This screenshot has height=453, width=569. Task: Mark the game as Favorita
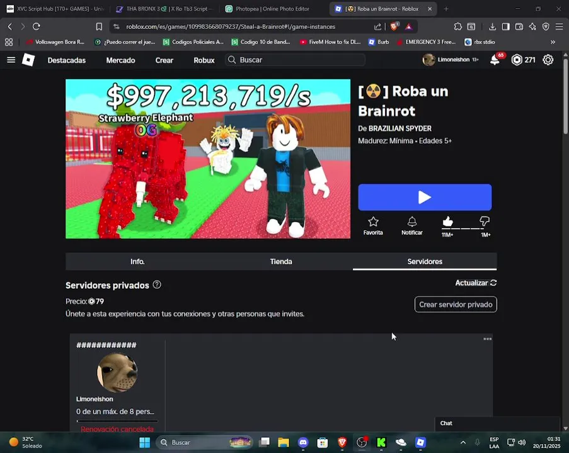tap(373, 226)
